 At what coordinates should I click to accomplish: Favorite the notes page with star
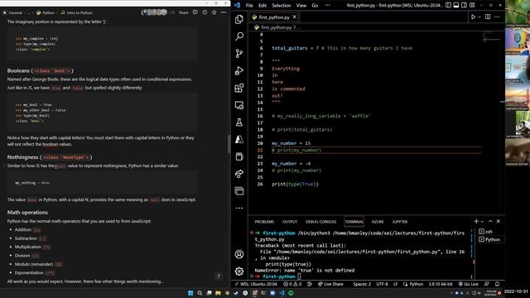tap(214, 12)
